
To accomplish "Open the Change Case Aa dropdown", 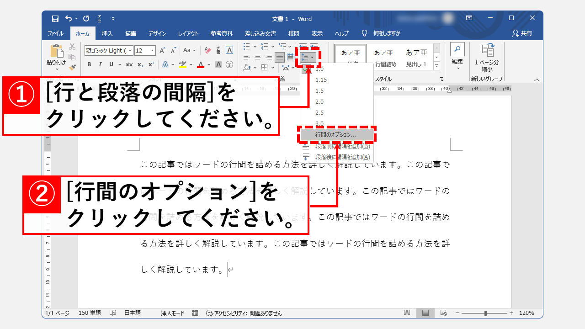I will pyautogui.click(x=189, y=51).
